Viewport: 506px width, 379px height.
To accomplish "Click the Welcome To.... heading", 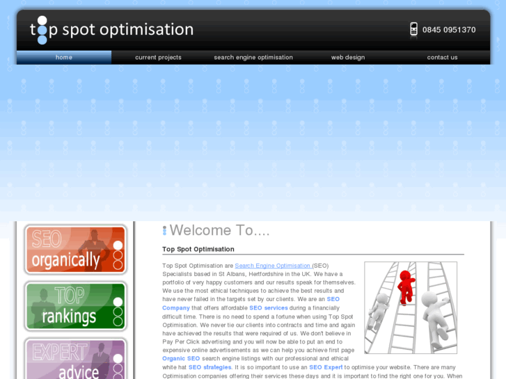I will point(219,230).
